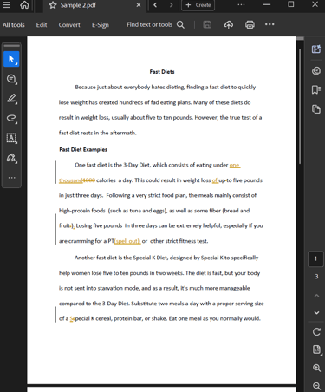Zoom in on the document
The width and height of the screenshot is (325, 392).
[x=316, y=368]
